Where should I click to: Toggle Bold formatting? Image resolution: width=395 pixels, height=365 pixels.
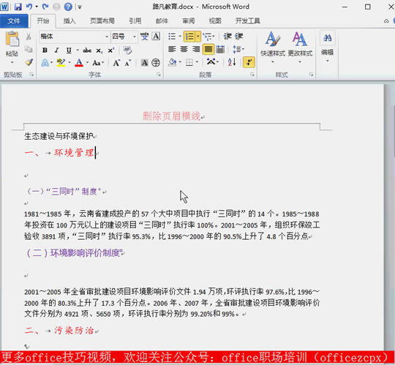pyautogui.click(x=45, y=50)
